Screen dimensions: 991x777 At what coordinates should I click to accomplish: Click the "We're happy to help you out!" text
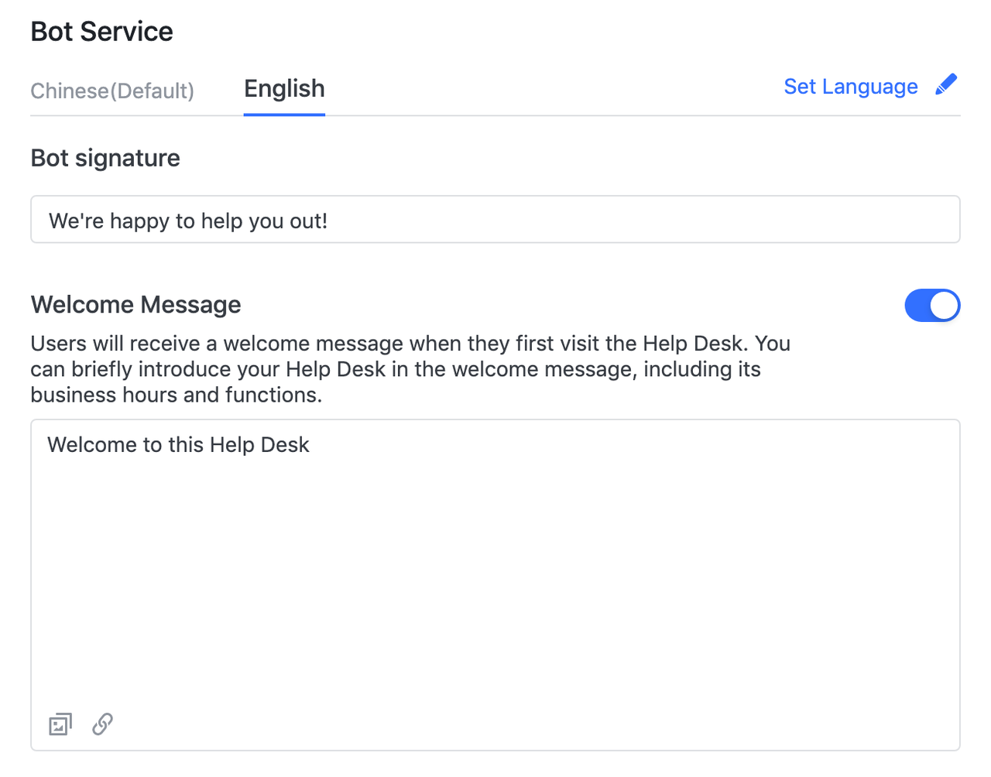pyautogui.click(x=188, y=221)
